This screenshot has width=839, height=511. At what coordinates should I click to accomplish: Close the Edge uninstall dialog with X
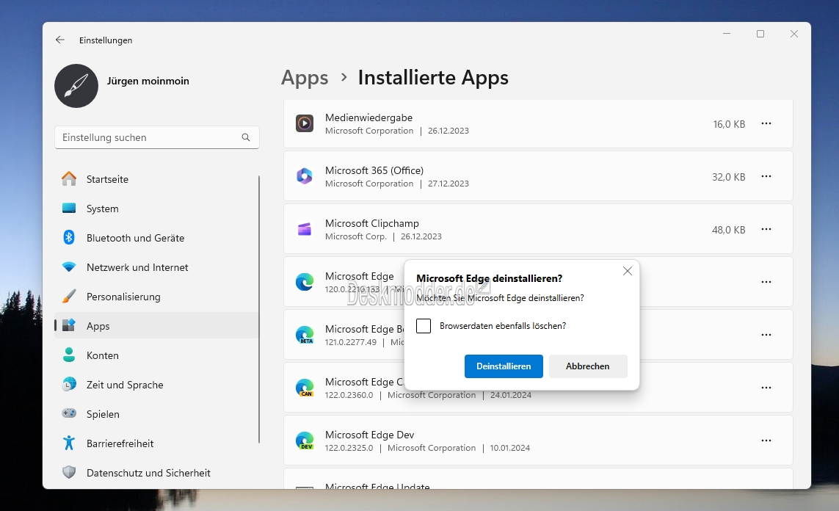(628, 271)
